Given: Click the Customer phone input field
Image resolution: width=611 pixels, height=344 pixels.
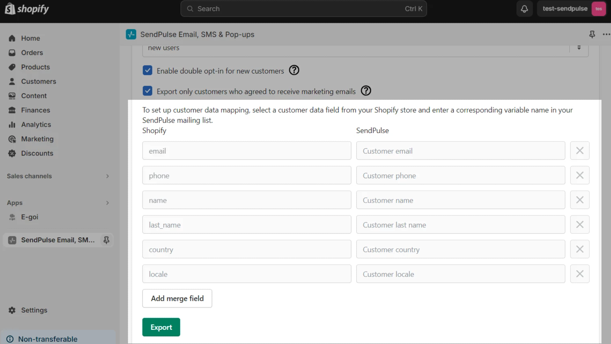Looking at the screenshot, I should tap(460, 175).
